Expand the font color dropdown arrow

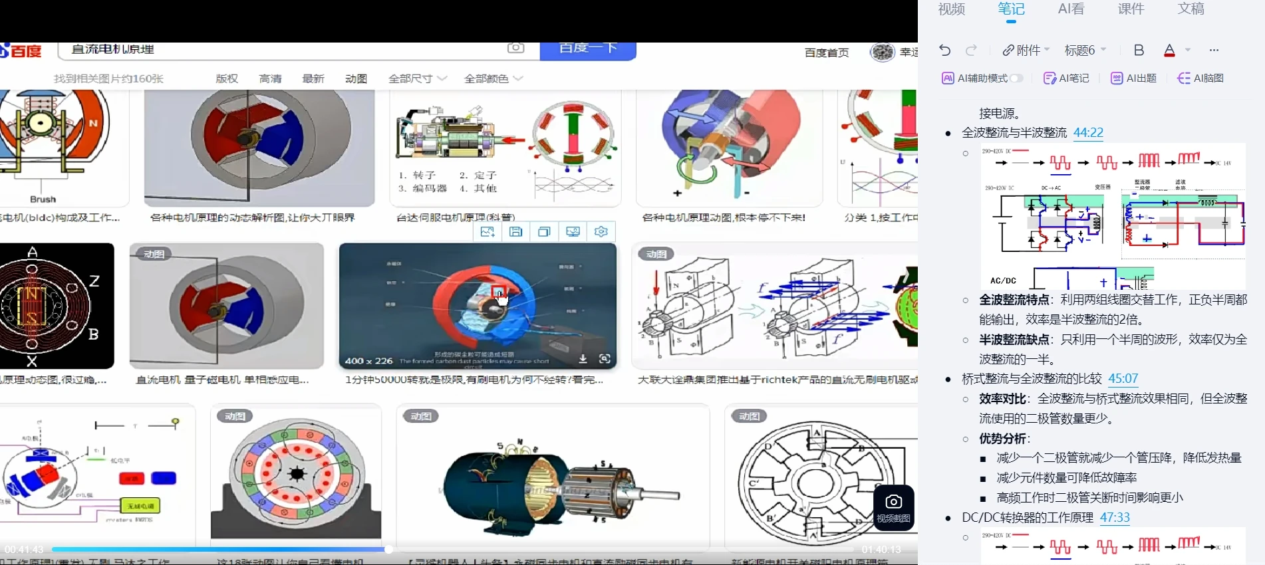1188,51
